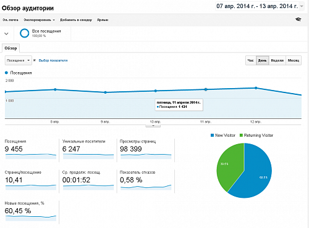Click the 12 April data point on graph
The height and width of the screenshot is (228, 309).
pos(256,88)
